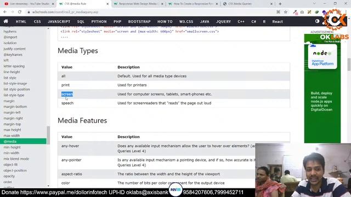Screen dimensions: 351x197
Task: Open letter-spacing in the sidebar
Action: [x=14, y=66]
